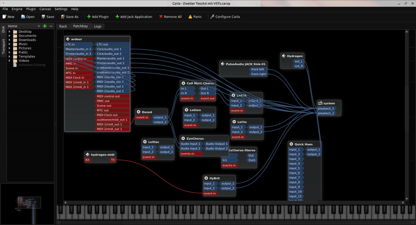Click the hydrogen-midi node icon
This screenshot has height=225, width=416.
point(87,155)
